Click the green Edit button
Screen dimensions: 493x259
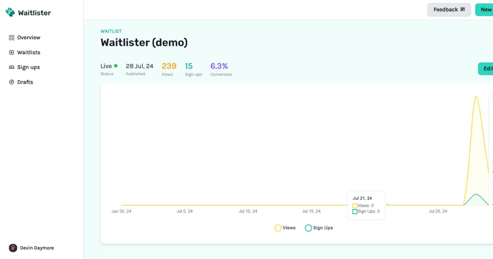click(x=486, y=69)
